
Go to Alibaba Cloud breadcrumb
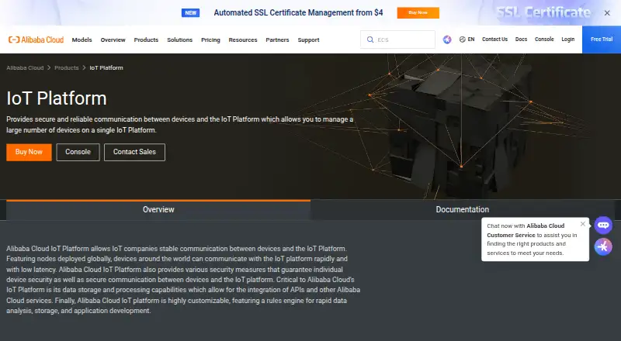pos(25,67)
